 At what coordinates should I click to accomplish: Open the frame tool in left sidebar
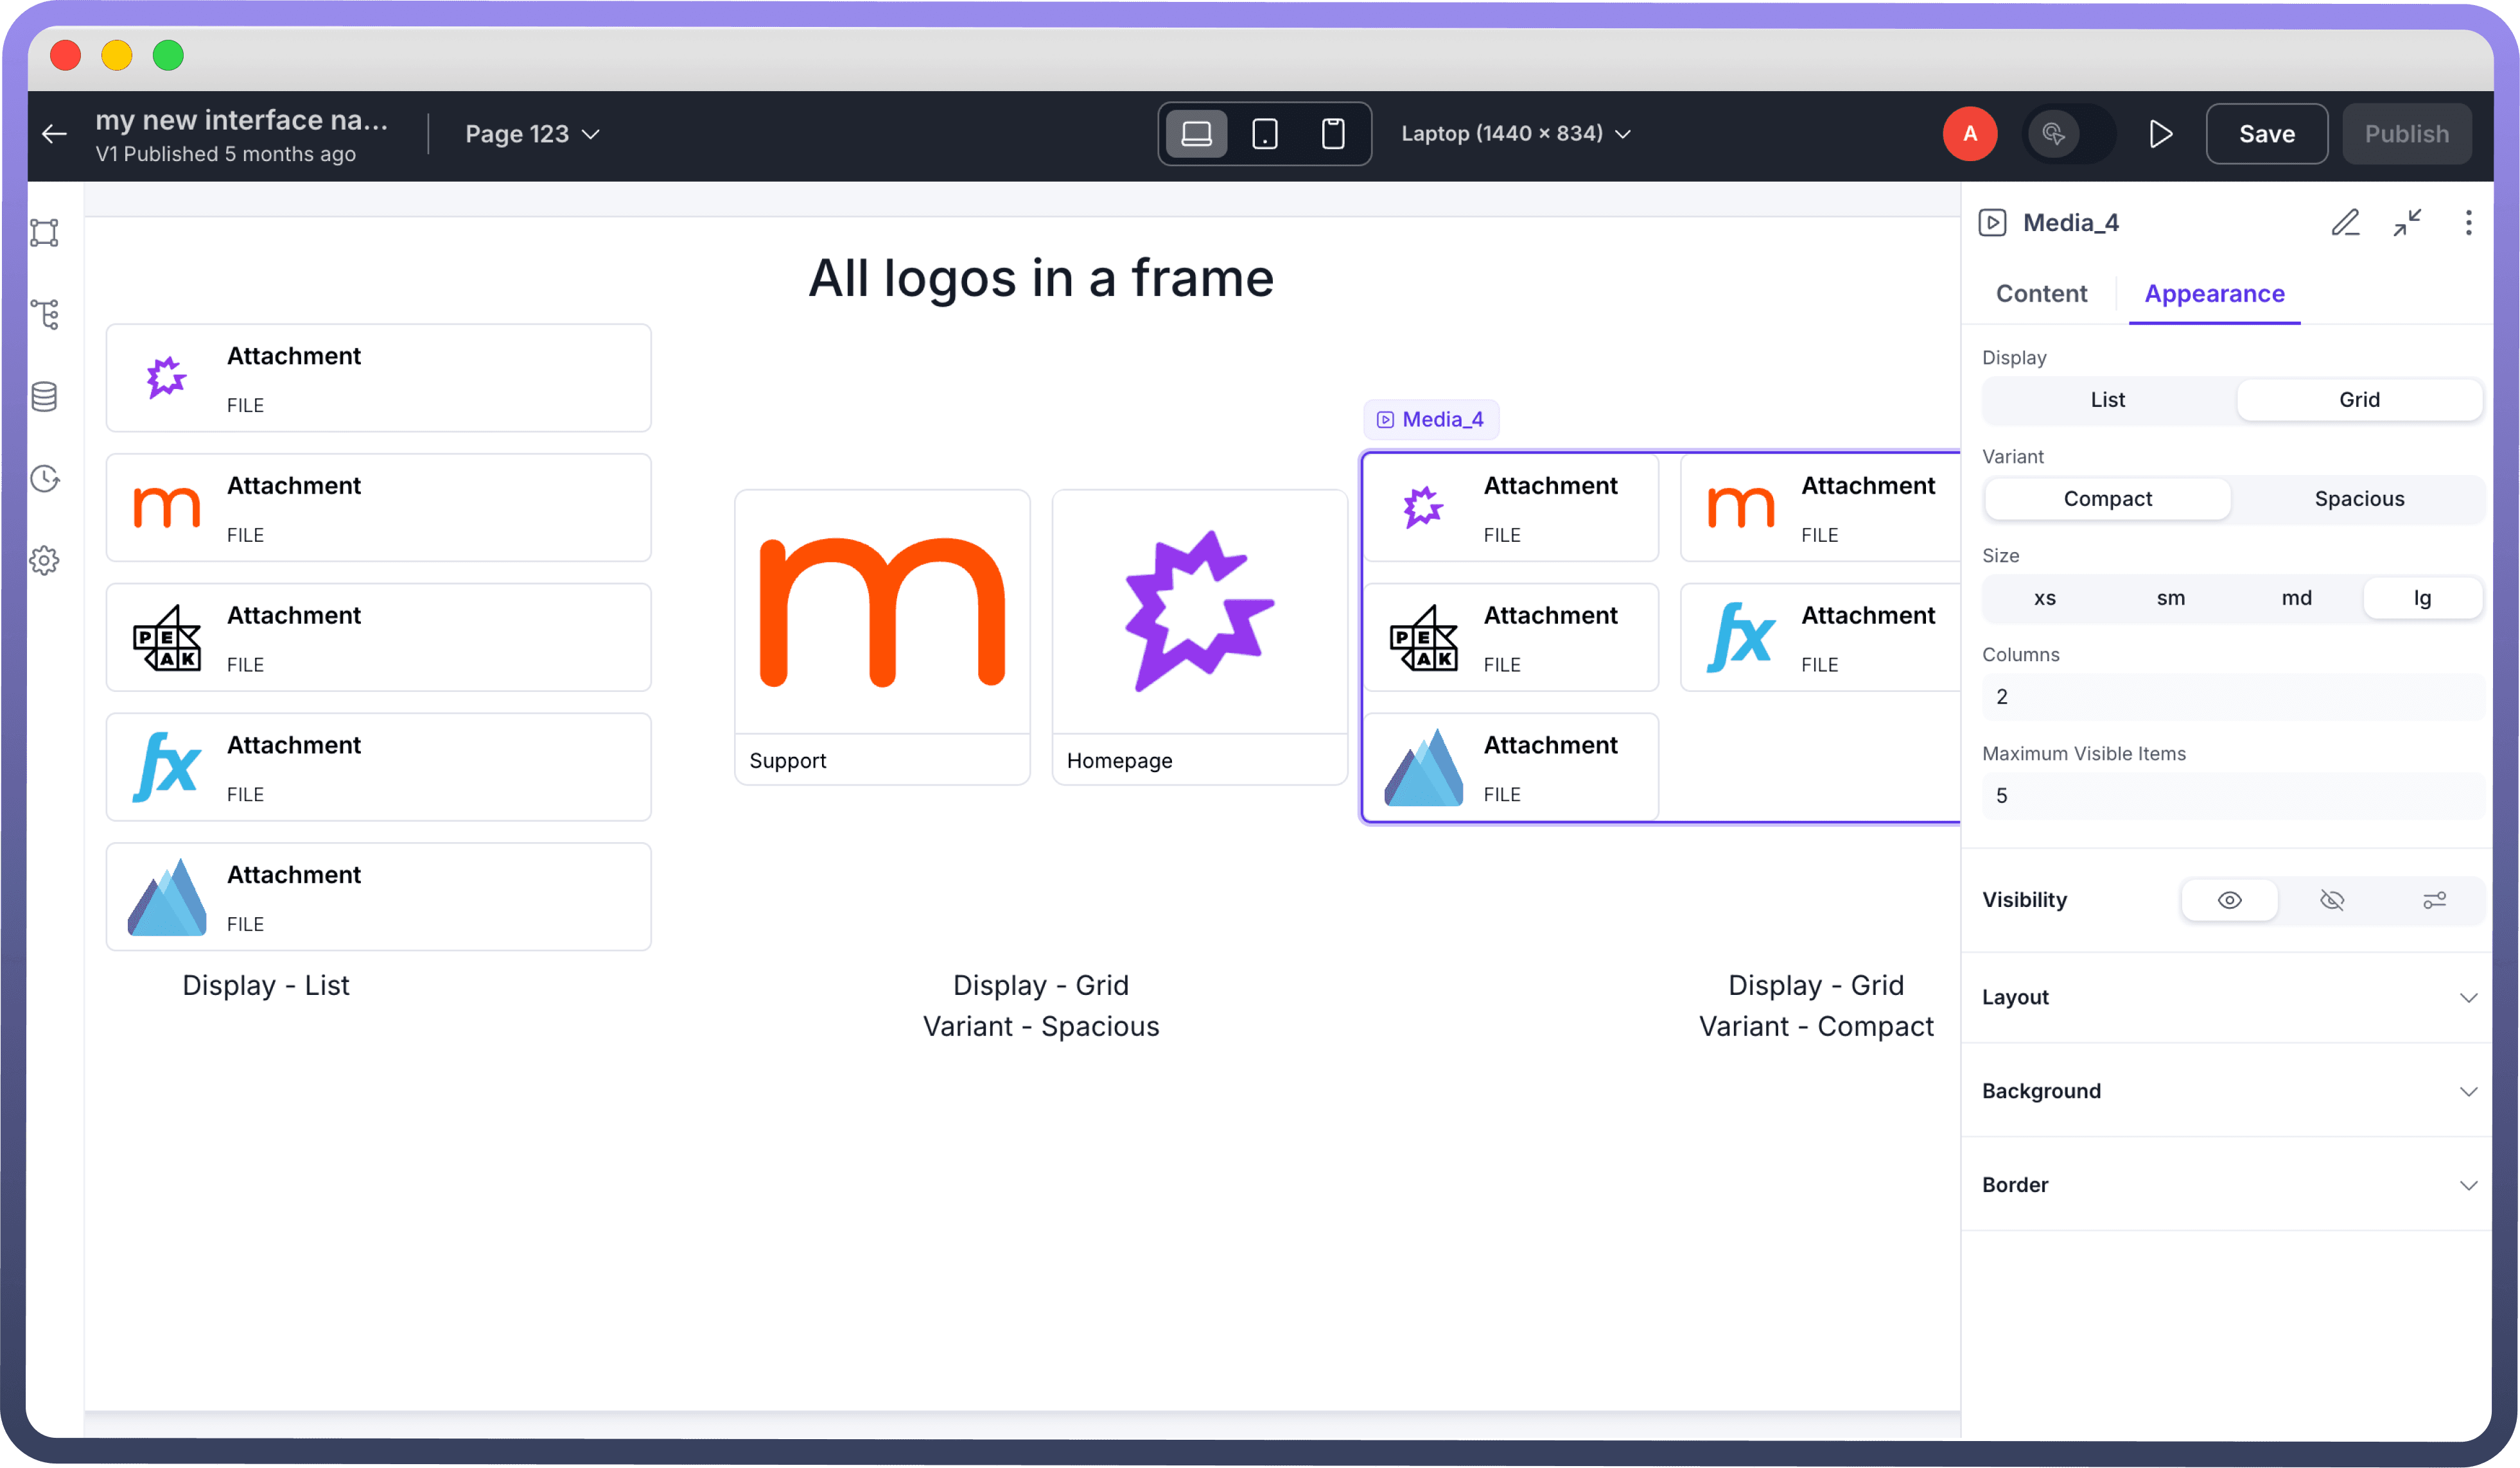click(x=44, y=233)
